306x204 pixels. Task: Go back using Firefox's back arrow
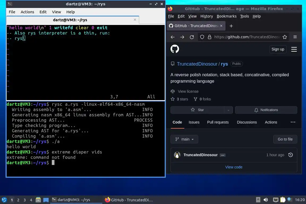pyautogui.click(x=173, y=37)
